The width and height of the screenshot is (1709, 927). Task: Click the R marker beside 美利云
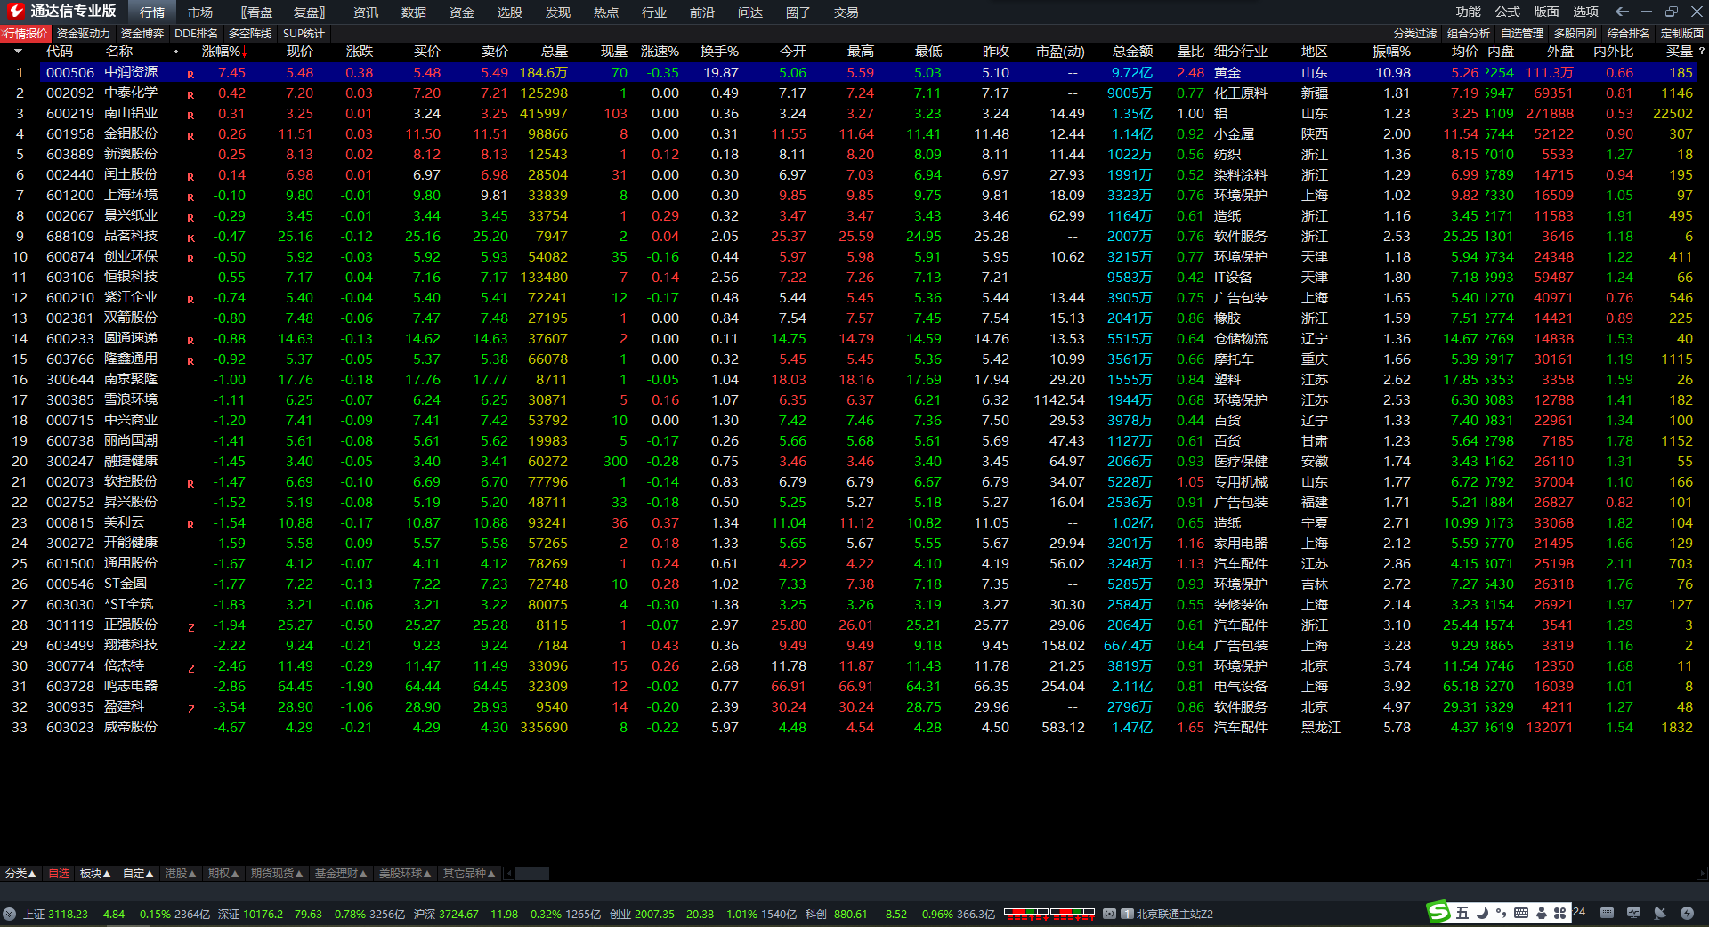[190, 525]
